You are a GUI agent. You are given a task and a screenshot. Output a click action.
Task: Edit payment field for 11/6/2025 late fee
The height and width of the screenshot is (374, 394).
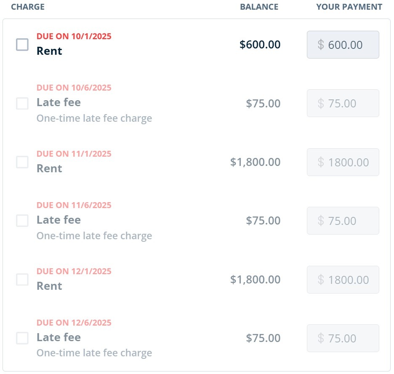tap(343, 221)
